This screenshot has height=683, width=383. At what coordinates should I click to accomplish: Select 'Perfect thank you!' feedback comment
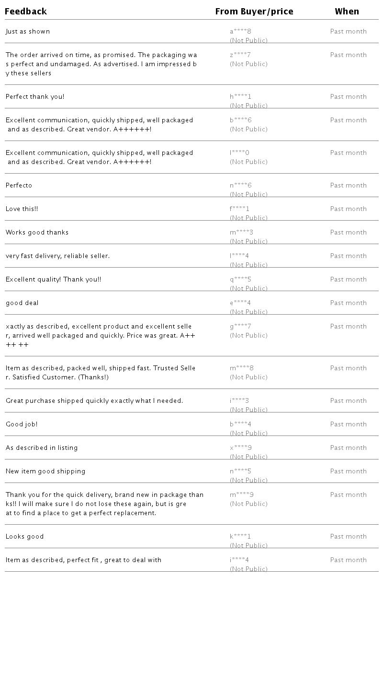35,97
